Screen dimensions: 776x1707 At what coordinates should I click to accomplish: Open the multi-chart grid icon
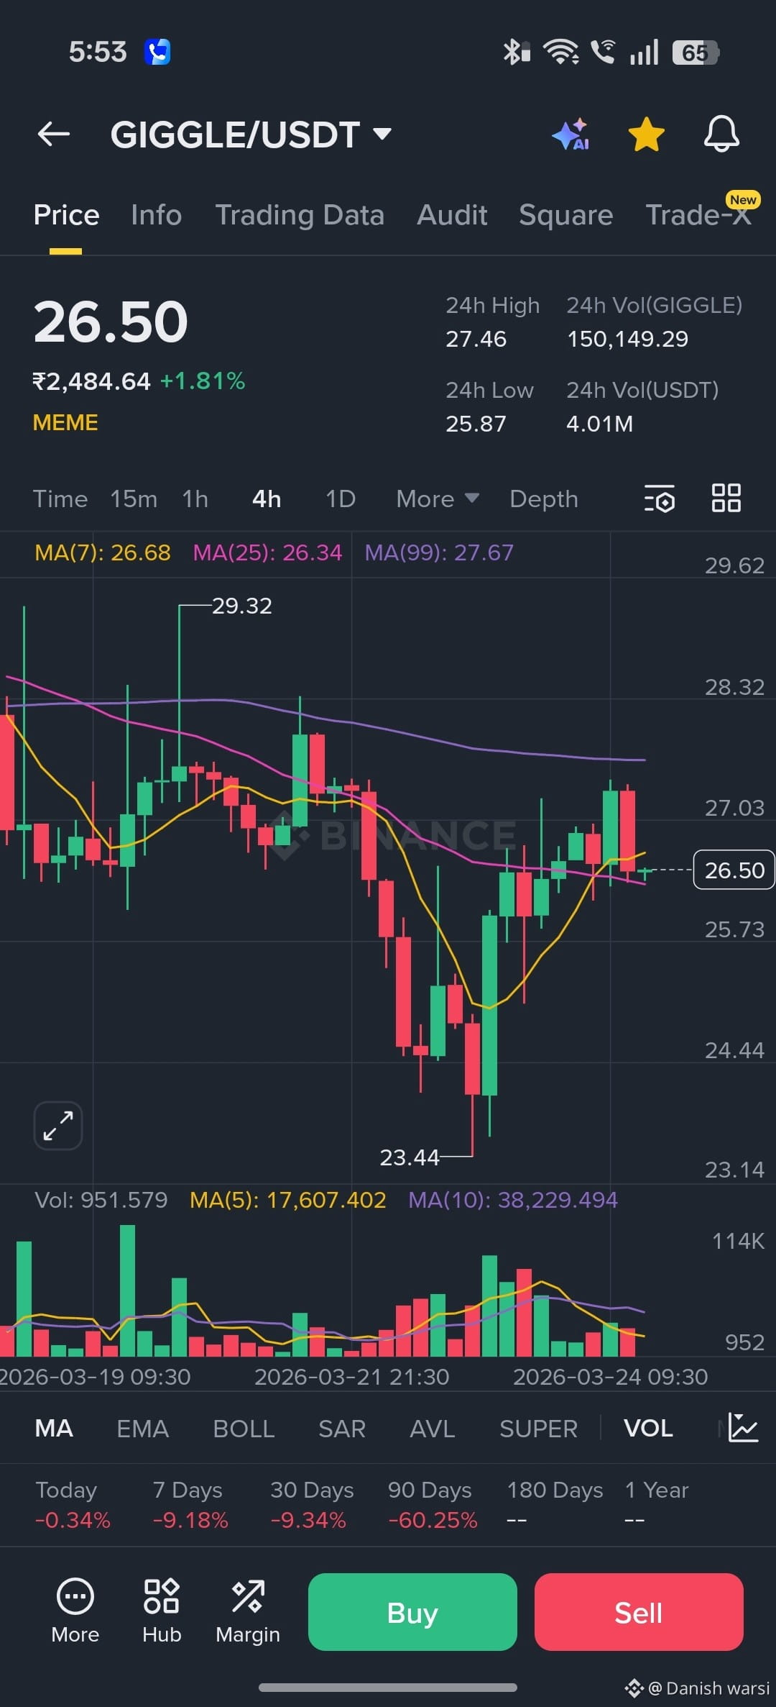click(726, 498)
